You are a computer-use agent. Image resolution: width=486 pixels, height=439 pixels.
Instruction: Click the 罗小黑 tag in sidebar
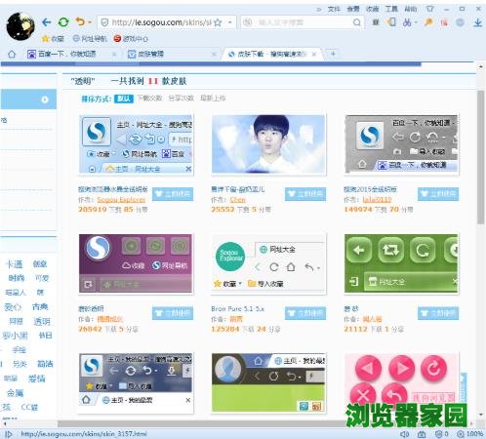15,336
